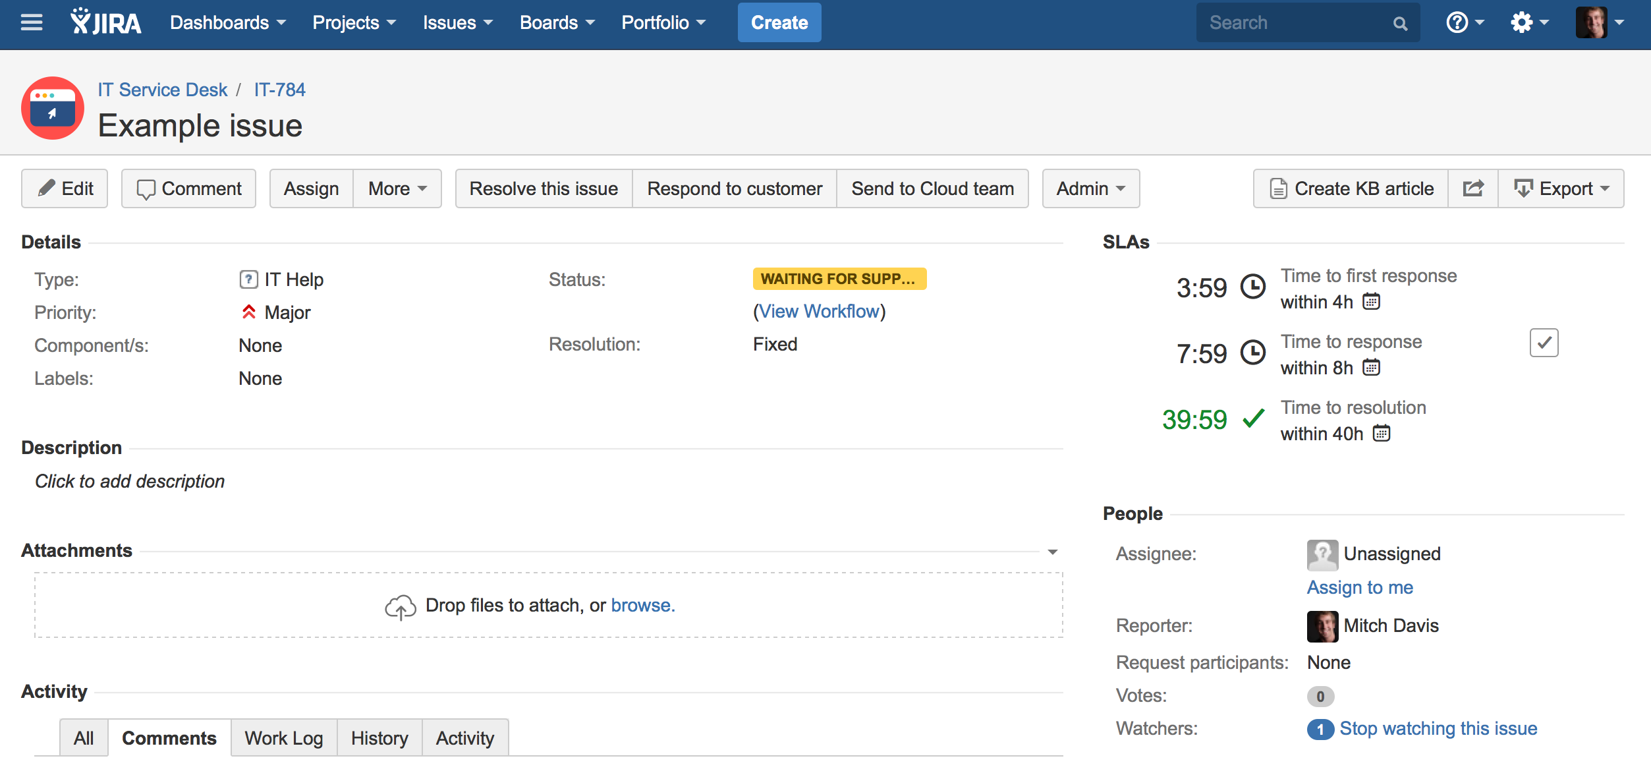Switch to the Work Log tab
This screenshot has height=775, width=1651.
(x=284, y=738)
